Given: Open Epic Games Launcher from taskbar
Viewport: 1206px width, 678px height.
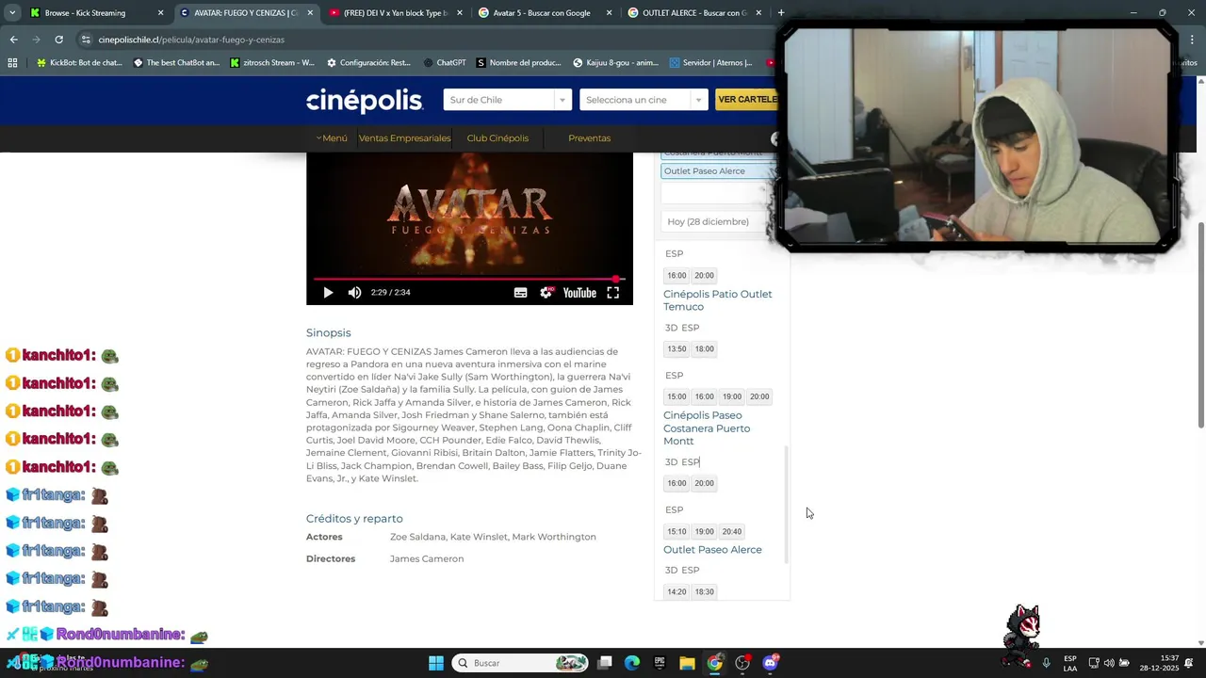Looking at the screenshot, I should 660,663.
